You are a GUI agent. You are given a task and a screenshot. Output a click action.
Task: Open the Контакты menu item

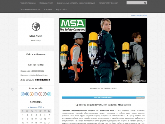(x=48, y=9)
